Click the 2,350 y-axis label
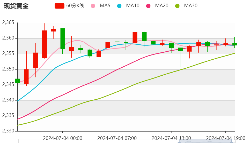The width and height of the screenshot is (250, 143). 8,69
